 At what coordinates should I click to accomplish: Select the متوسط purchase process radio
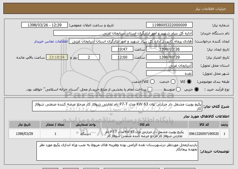pyautogui.click(x=178, y=89)
